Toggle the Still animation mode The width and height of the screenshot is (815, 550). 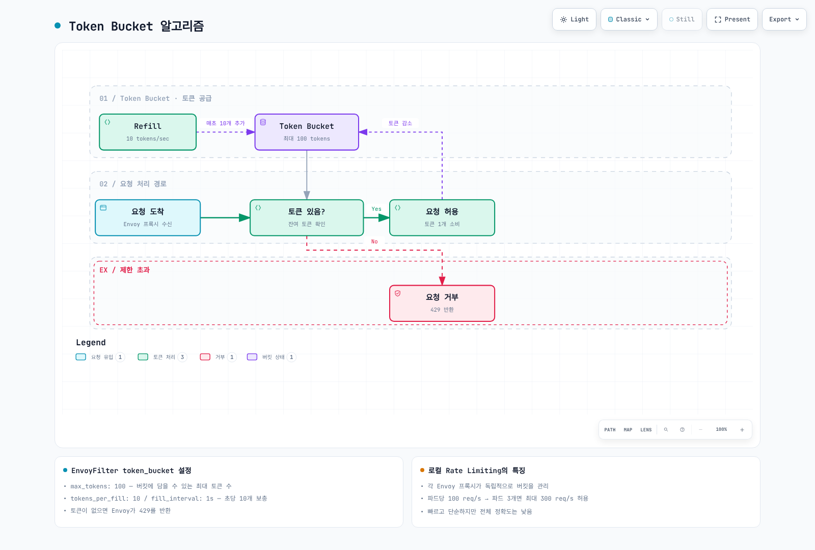682,19
